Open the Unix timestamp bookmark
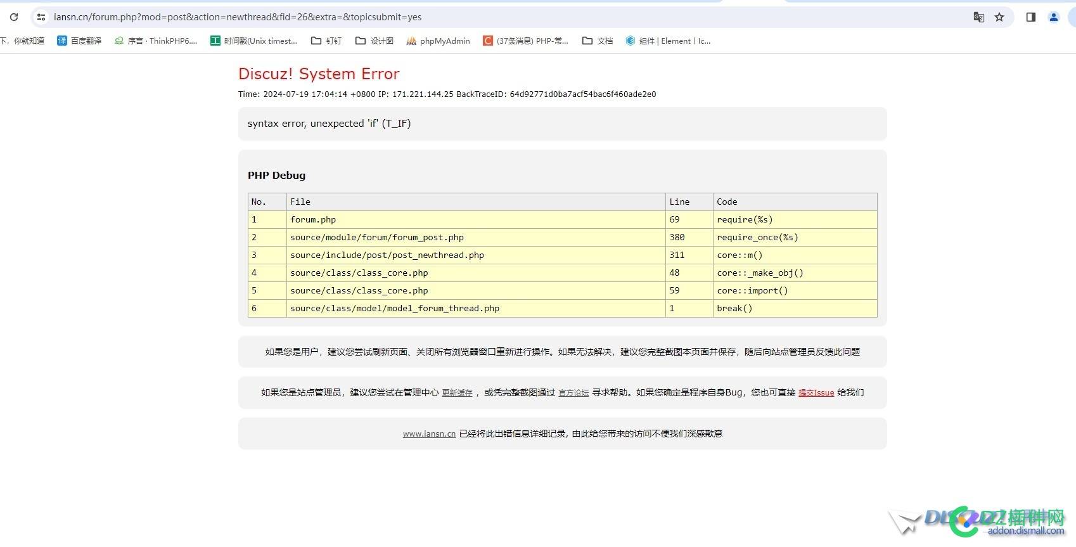 (x=253, y=41)
